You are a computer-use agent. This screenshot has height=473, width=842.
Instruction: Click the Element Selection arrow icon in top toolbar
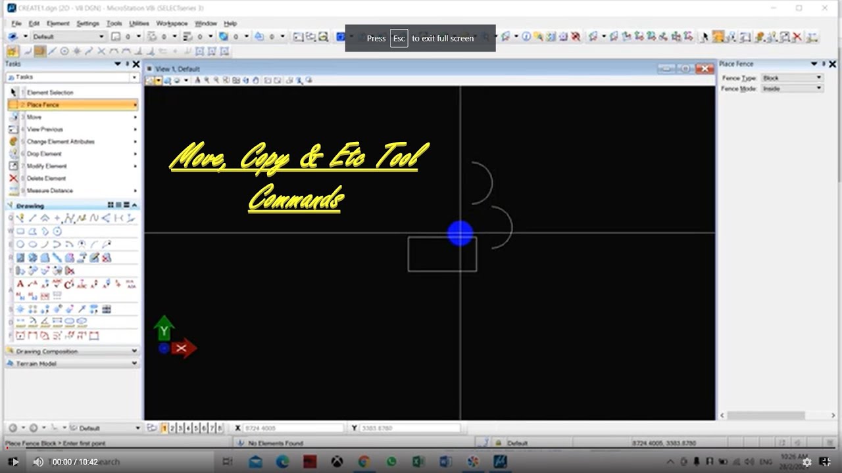(x=705, y=37)
